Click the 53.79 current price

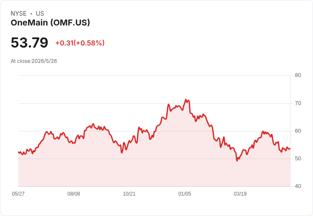pos(29,43)
